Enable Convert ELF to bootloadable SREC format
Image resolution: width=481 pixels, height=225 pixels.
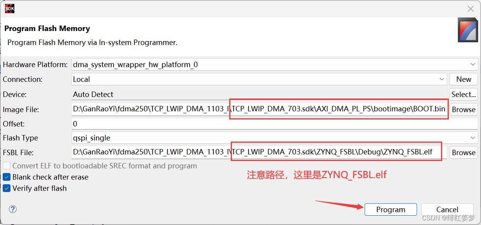coord(7,166)
